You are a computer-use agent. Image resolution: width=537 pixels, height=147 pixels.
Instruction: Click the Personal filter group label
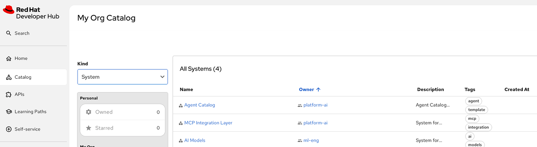(x=89, y=98)
